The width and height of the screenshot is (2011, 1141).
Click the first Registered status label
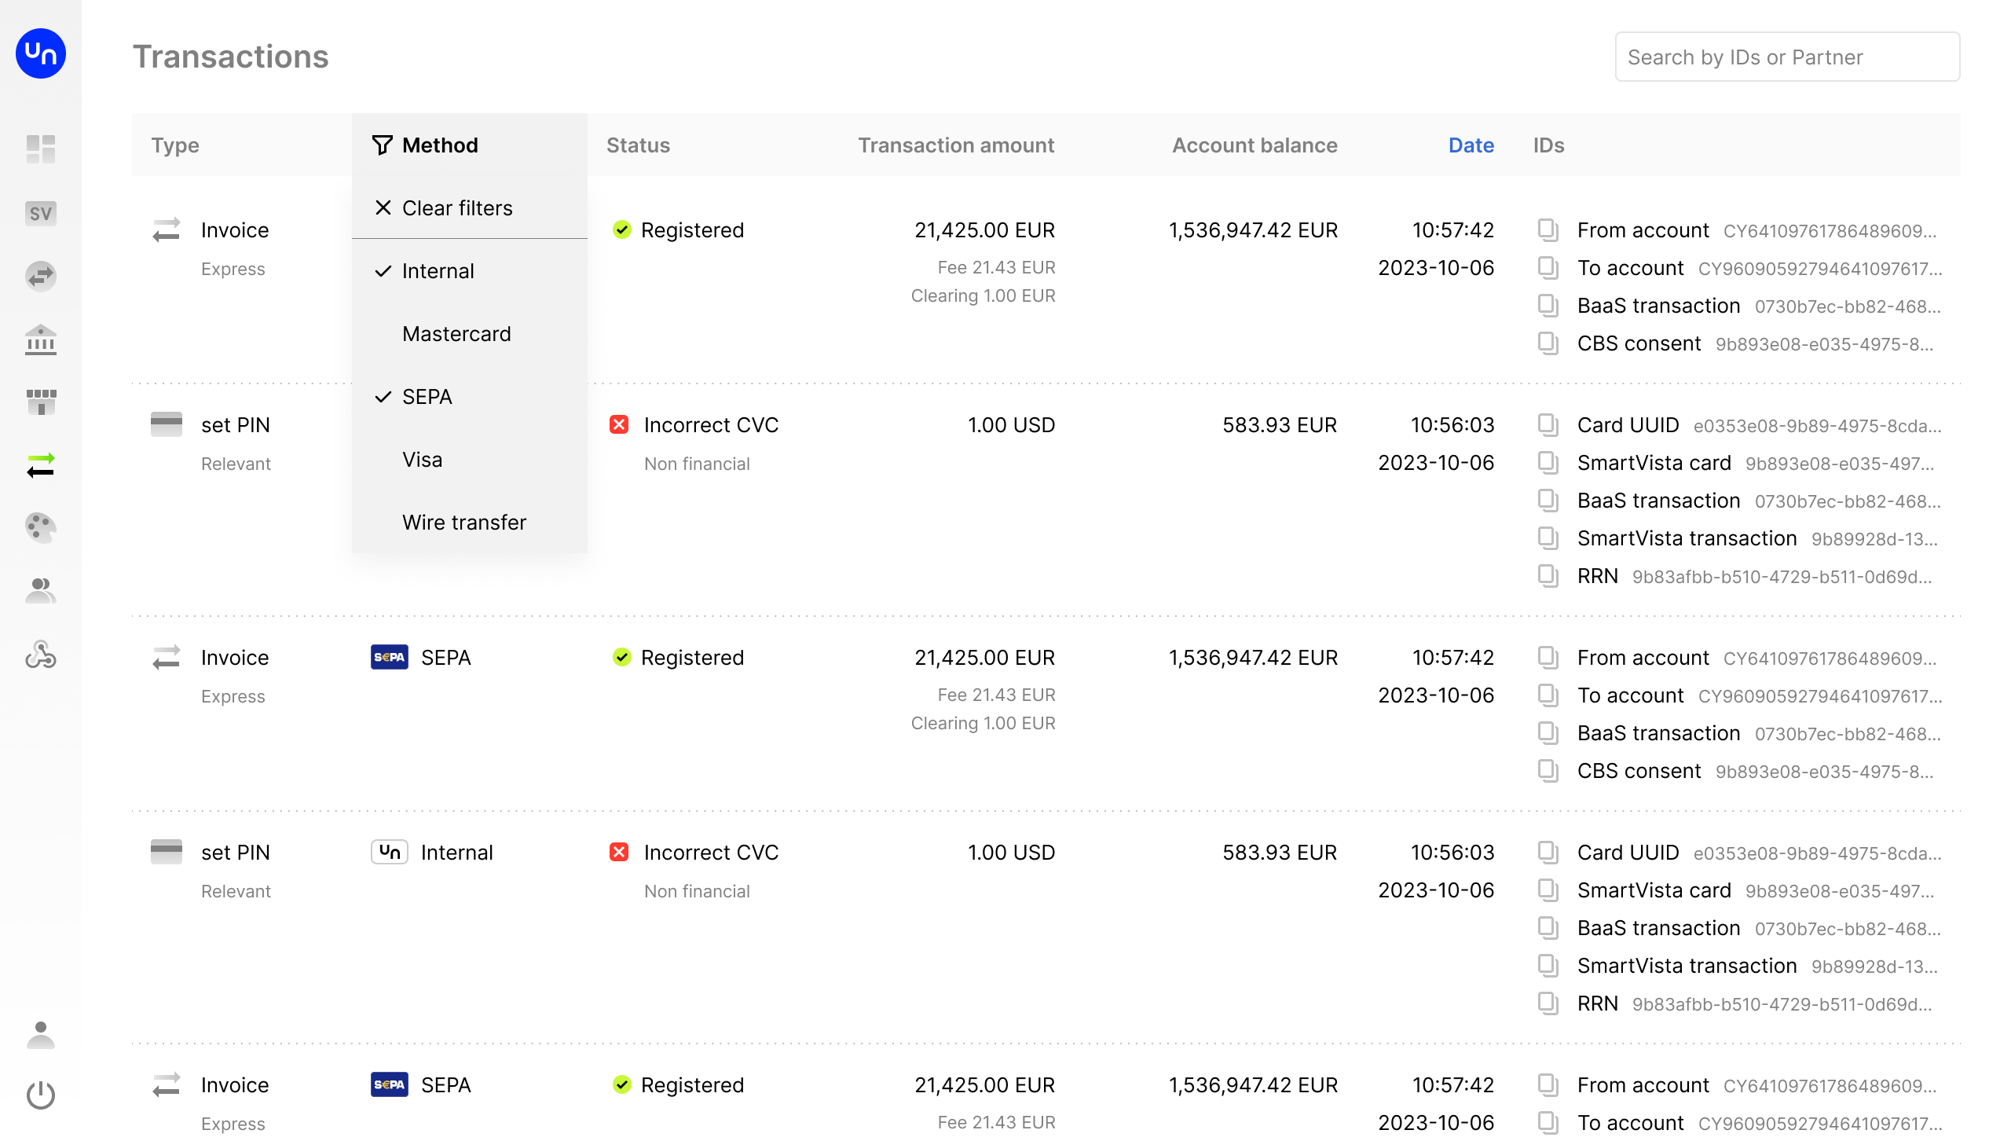(x=692, y=230)
